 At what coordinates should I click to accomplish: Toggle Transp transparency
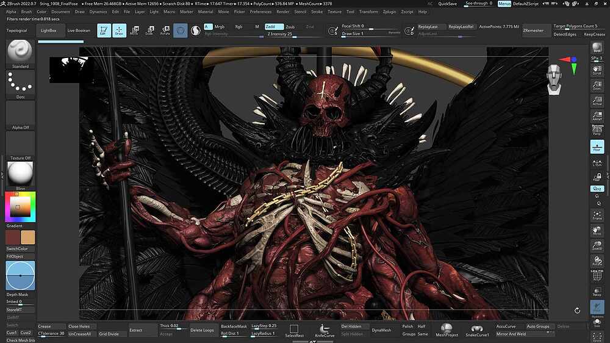[597, 292]
